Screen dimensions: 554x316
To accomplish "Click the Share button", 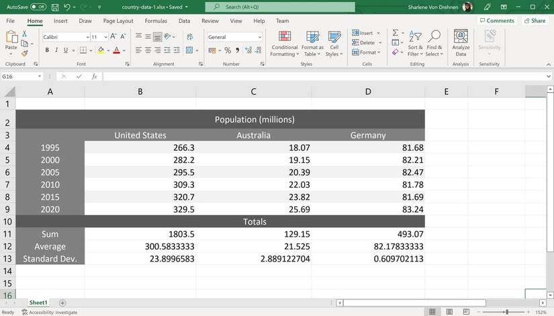I will pos(535,21).
